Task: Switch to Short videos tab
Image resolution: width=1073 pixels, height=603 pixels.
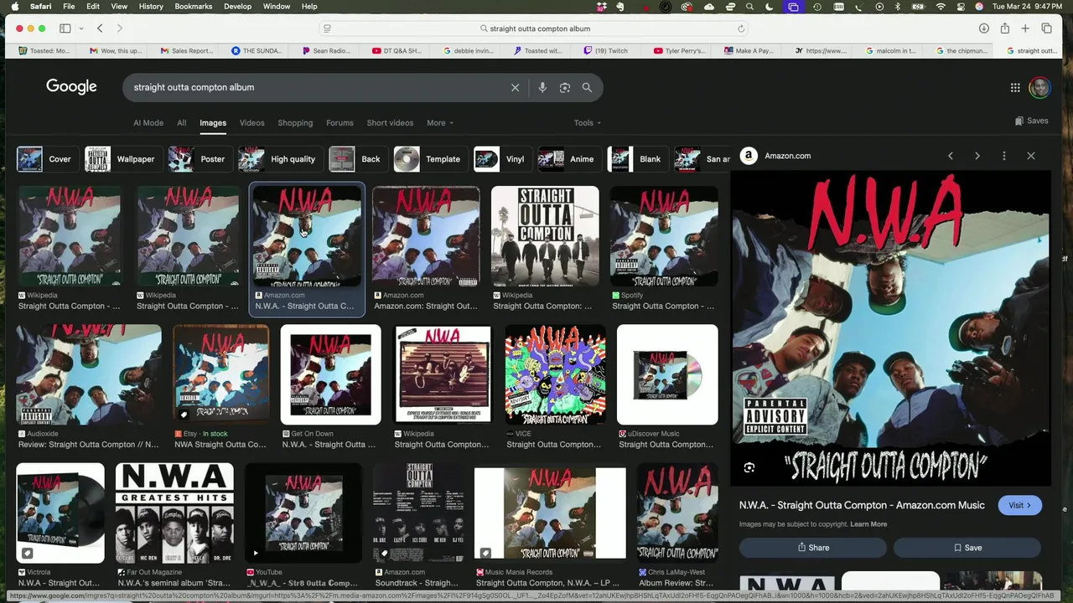Action: pos(390,123)
